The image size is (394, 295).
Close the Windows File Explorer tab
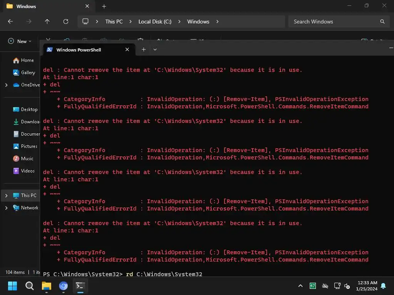[x=87, y=6]
